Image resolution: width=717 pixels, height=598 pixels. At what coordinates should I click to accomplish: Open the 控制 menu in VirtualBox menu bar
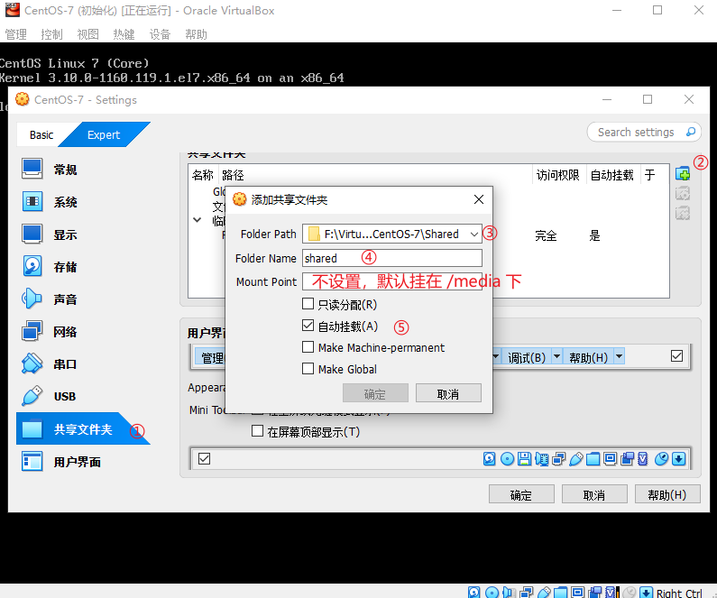click(51, 35)
